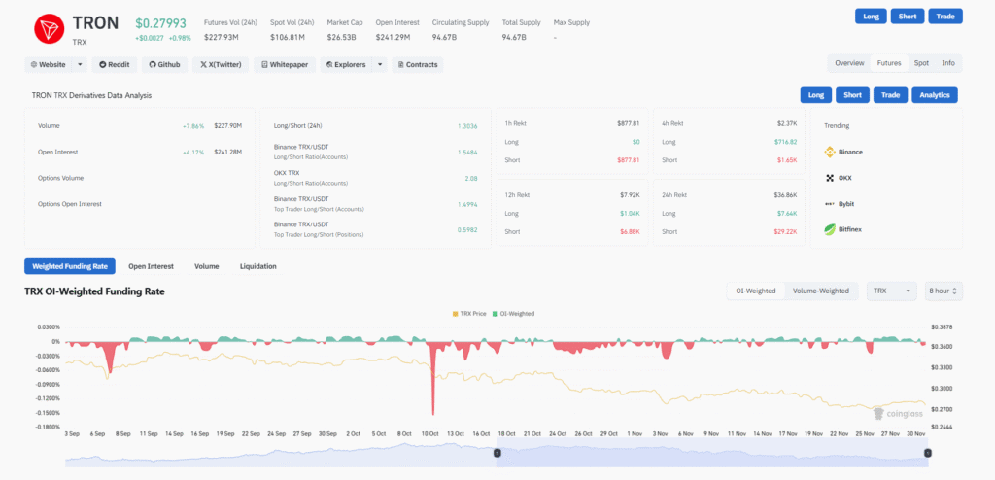Viewport: 995px width, 480px height.
Task: Click the red TRON logo icon
Action: click(x=47, y=29)
